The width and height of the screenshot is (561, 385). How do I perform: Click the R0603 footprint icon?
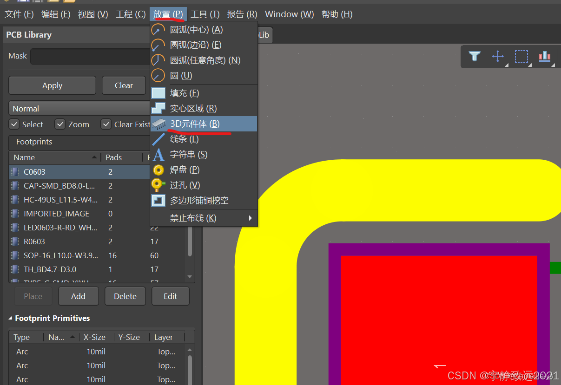[14, 241]
